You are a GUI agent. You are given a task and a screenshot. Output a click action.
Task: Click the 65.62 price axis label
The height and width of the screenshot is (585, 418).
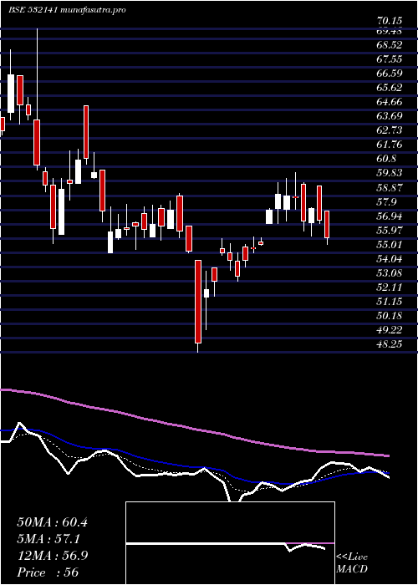[x=390, y=88]
